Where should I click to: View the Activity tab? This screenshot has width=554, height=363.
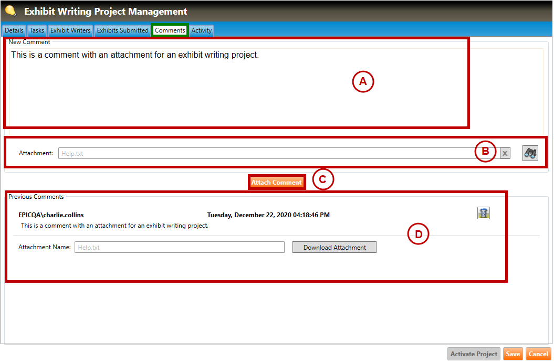click(x=201, y=30)
